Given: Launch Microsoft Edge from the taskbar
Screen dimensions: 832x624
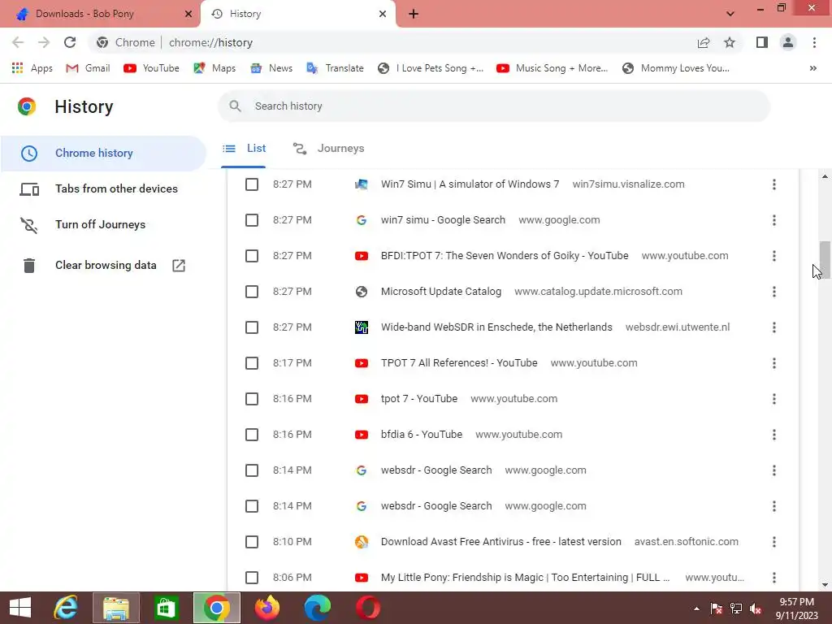Looking at the screenshot, I should 318,608.
